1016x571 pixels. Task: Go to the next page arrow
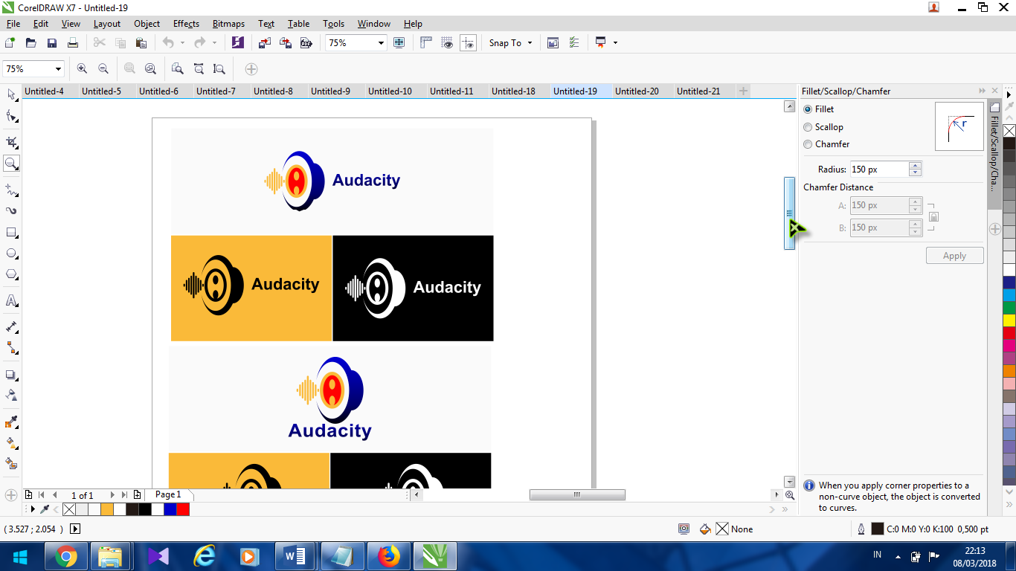click(112, 495)
